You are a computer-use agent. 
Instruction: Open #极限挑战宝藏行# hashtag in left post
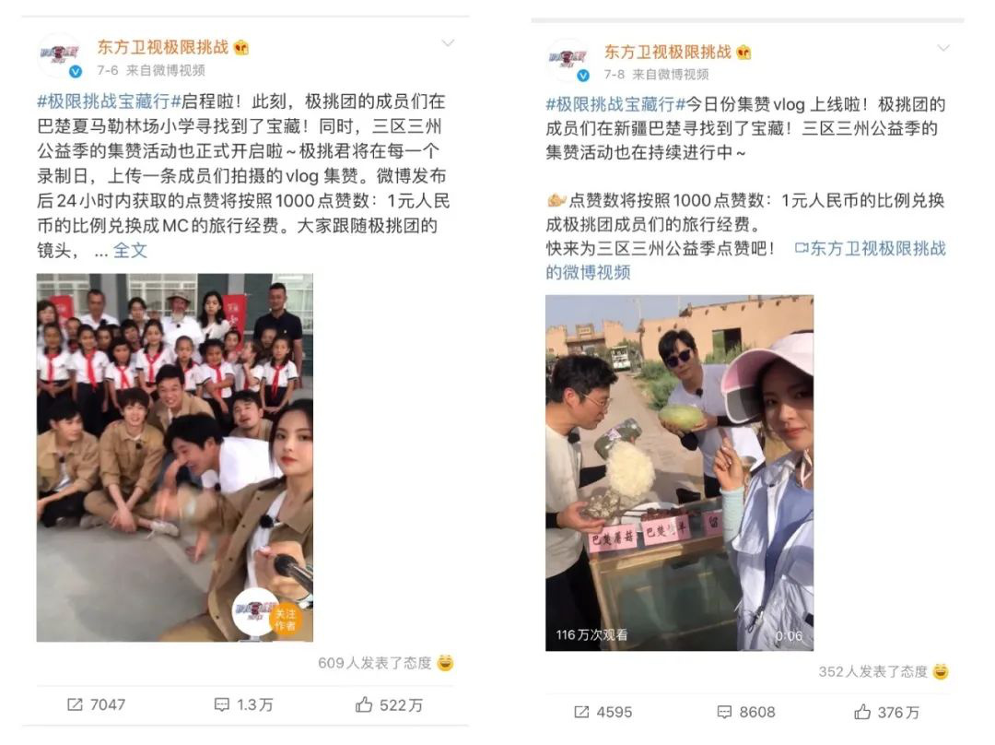[x=109, y=101]
